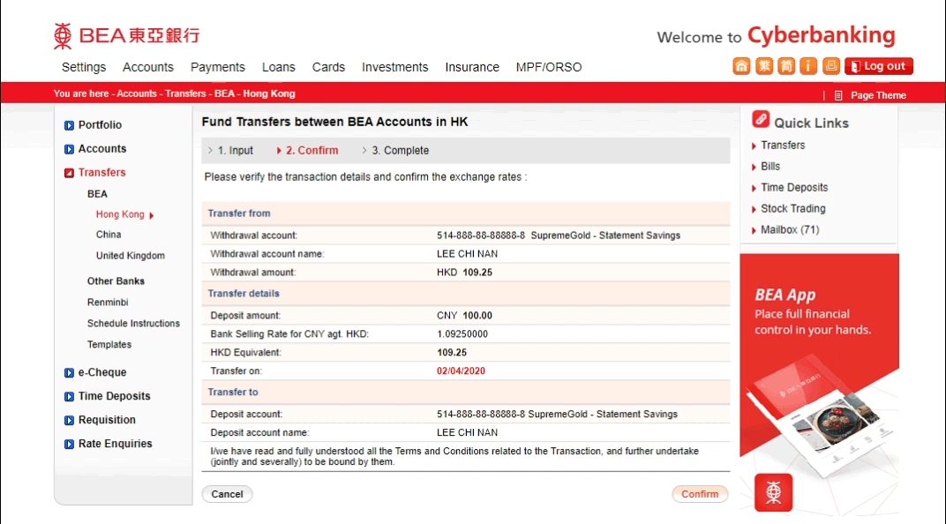Select Other Banks transfers

(116, 281)
